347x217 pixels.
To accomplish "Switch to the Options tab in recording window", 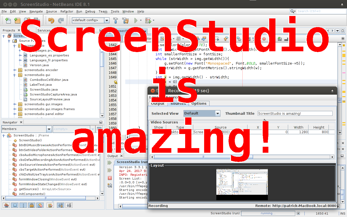I will [199, 103].
